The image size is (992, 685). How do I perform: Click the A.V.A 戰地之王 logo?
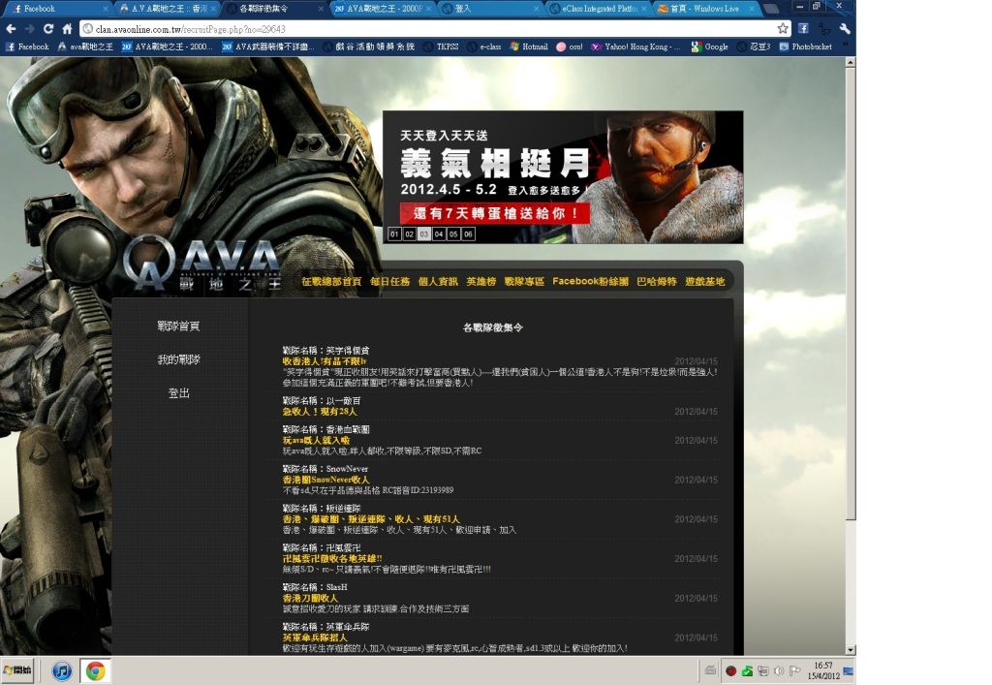tap(202, 265)
